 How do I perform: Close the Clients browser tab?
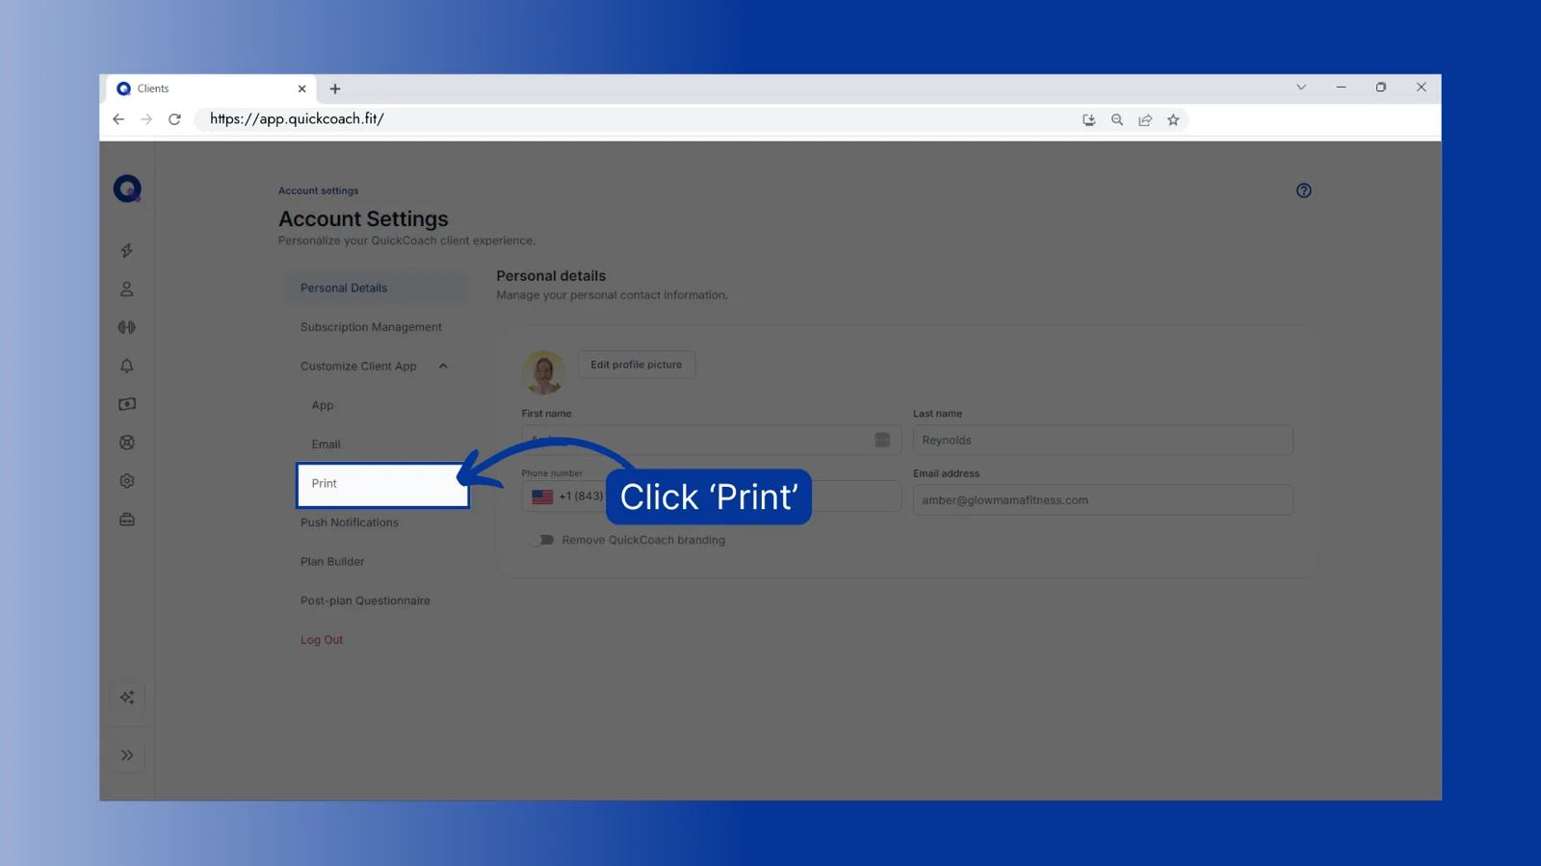[301, 89]
